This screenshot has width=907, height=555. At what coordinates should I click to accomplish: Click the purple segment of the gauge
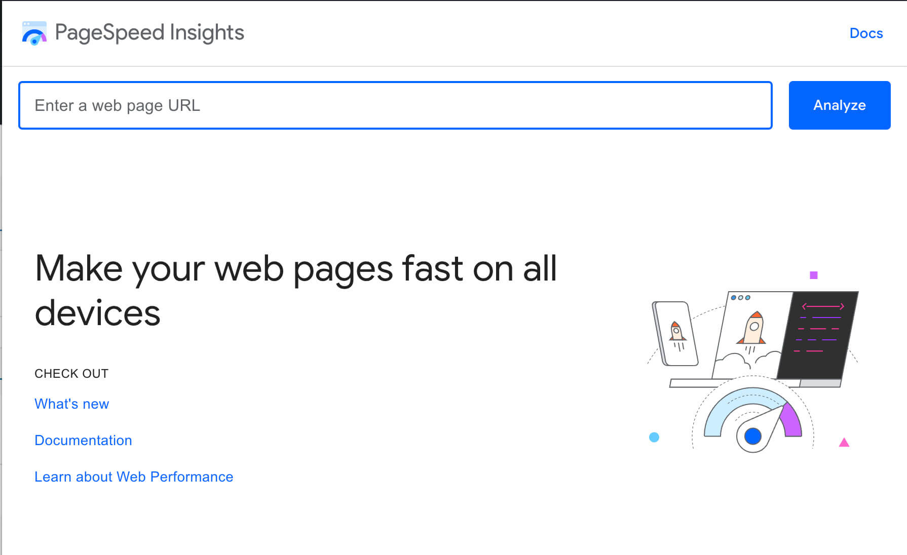pyautogui.click(x=791, y=421)
